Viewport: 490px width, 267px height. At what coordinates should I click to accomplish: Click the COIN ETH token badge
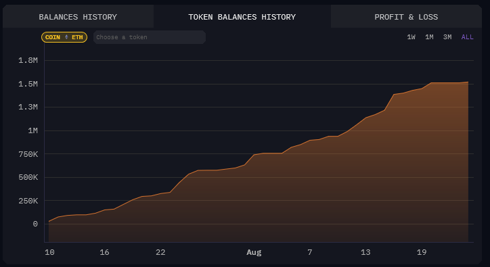click(x=64, y=37)
